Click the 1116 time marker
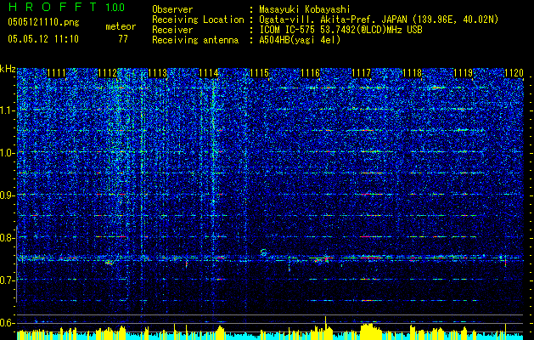 coord(310,73)
